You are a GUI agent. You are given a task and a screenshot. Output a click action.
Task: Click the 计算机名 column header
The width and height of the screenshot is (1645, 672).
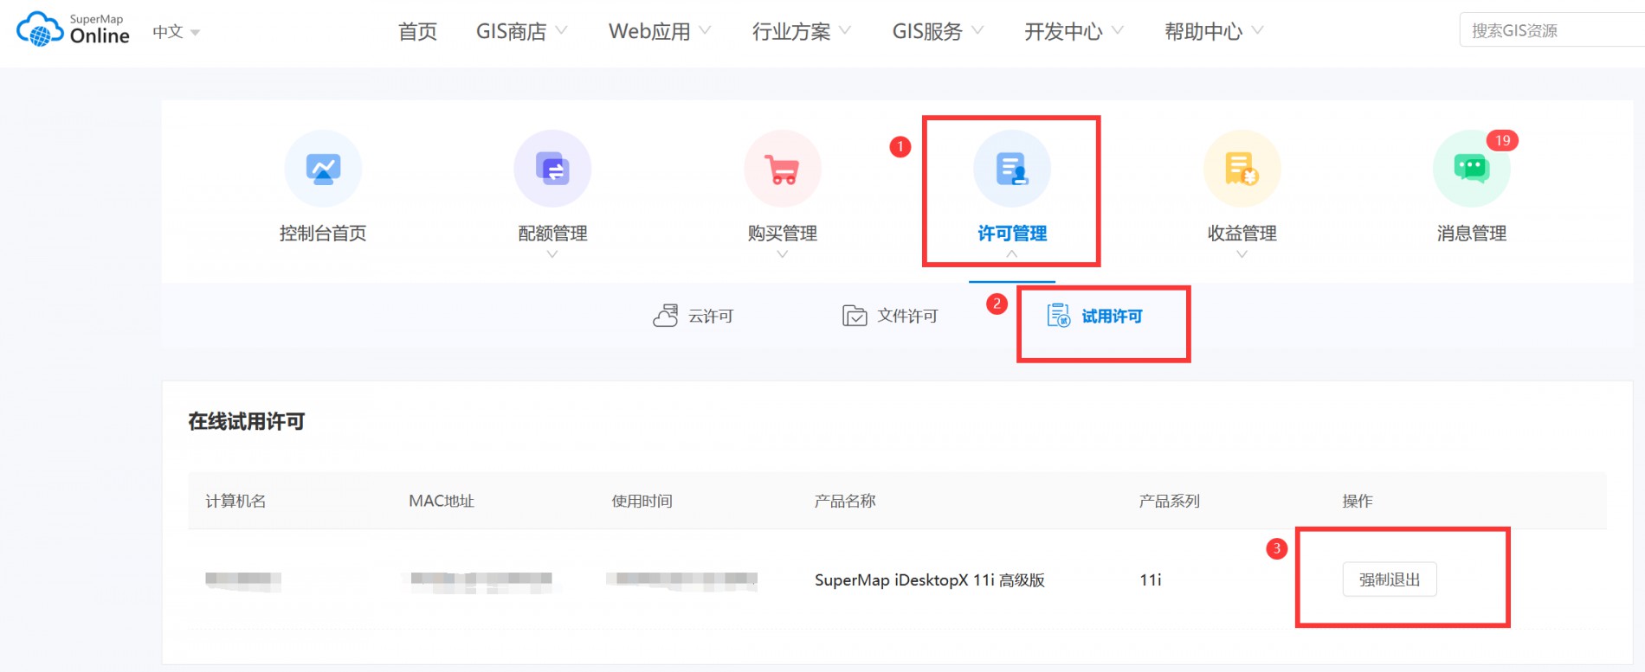[x=235, y=501]
